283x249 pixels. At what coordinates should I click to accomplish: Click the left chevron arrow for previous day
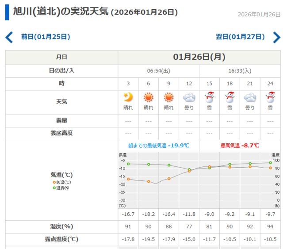coord(9,37)
